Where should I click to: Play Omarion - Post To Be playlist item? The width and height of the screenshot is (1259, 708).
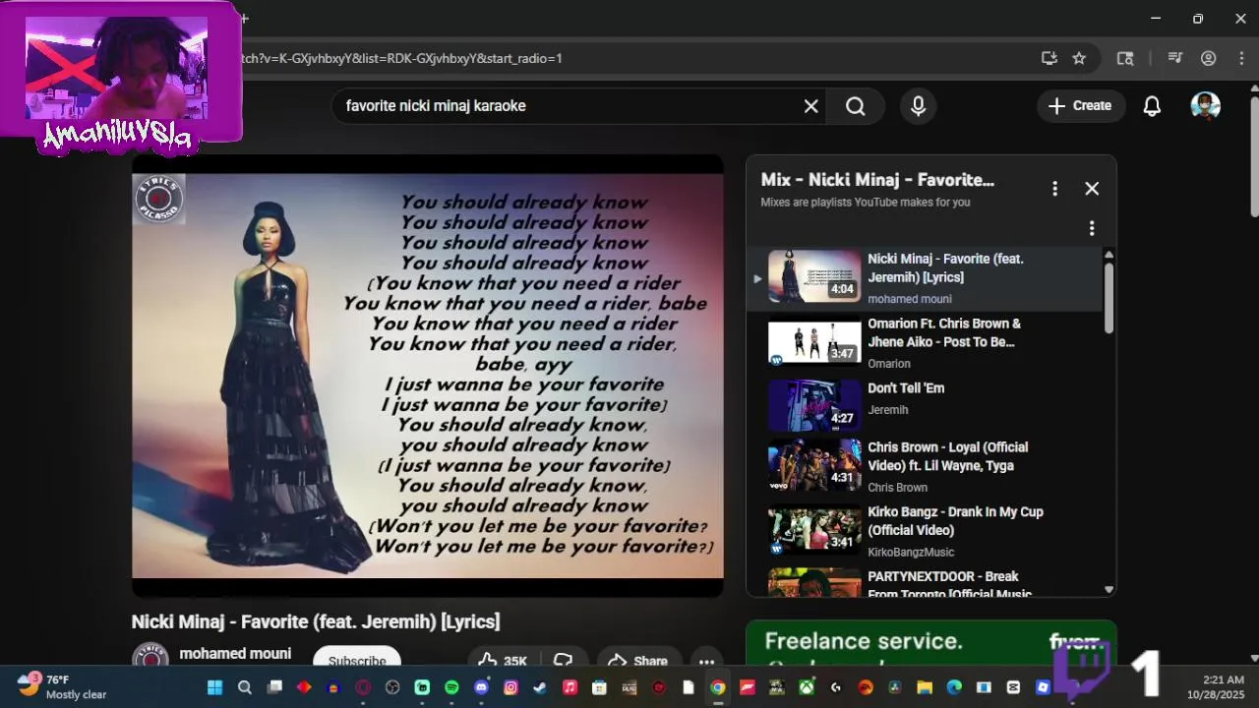pos(927,343)
